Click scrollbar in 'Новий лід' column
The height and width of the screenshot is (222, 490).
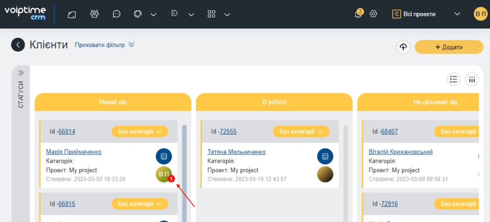(x=184, y=174)
